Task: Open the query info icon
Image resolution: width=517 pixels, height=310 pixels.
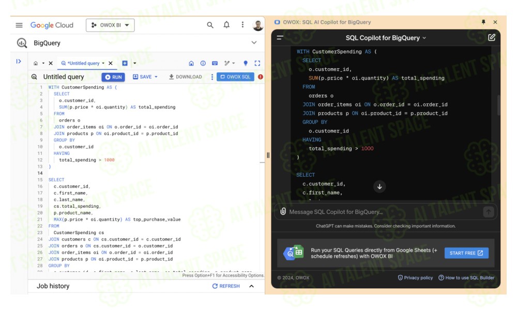Action: click(x=203, y=63)
